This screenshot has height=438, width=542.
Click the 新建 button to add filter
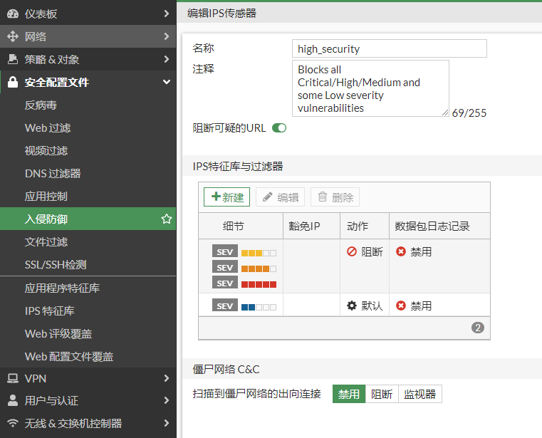[x=226, y=197]
